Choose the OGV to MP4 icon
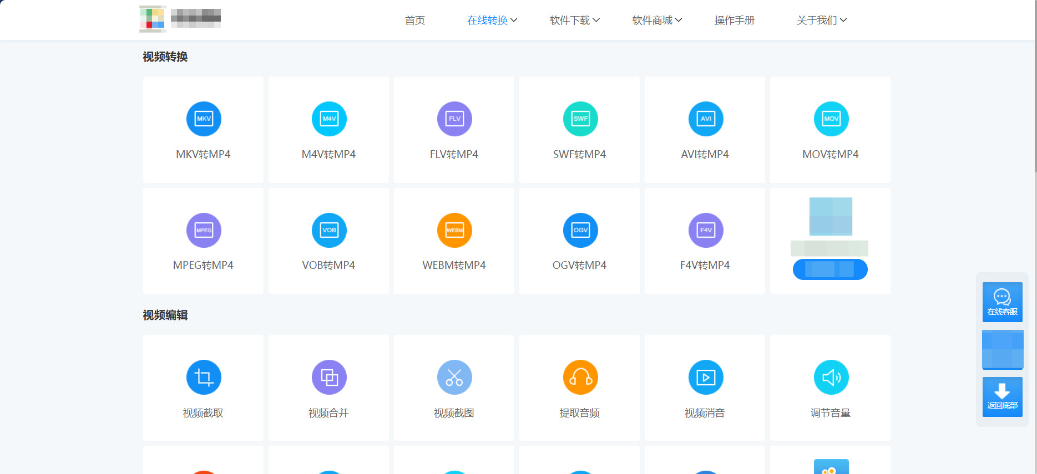 pyautogui.click(x=580, y=230)
